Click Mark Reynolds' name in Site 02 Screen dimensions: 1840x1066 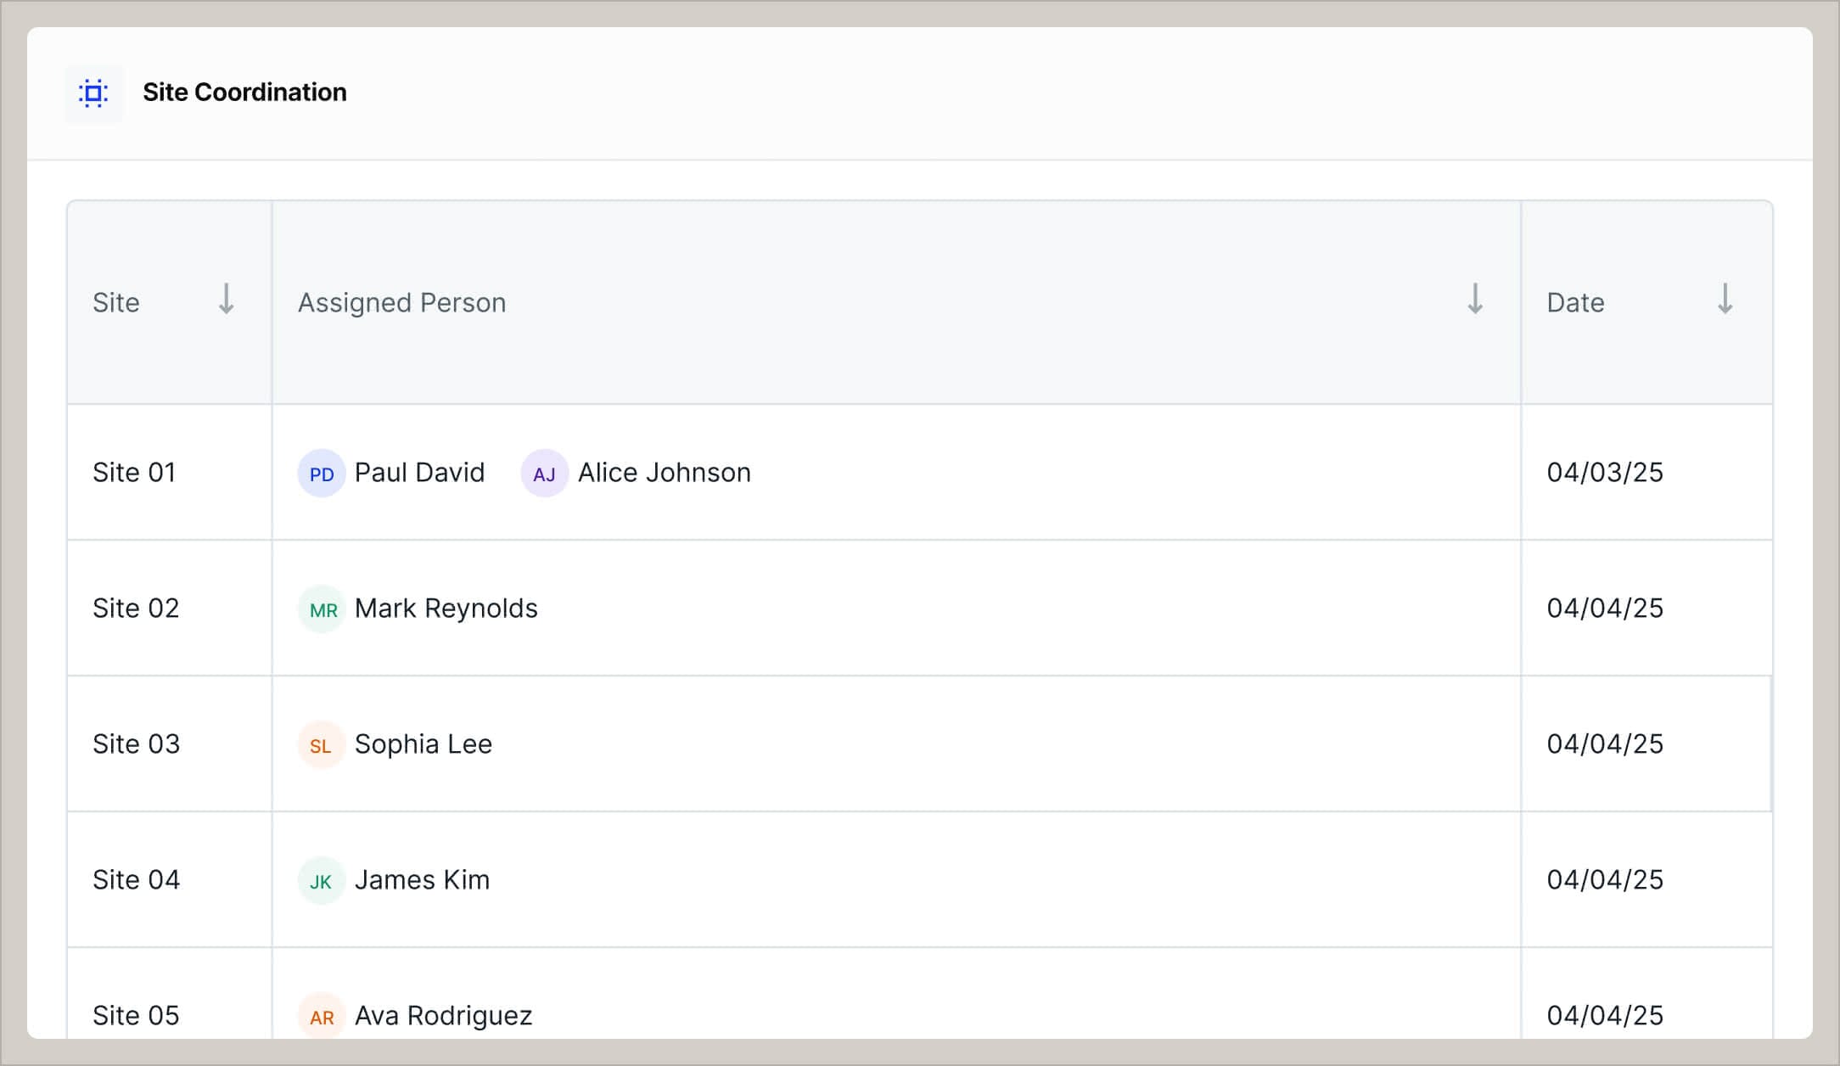(446, 609)
